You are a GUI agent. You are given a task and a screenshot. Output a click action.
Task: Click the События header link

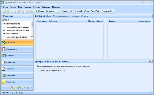(53, 21)
